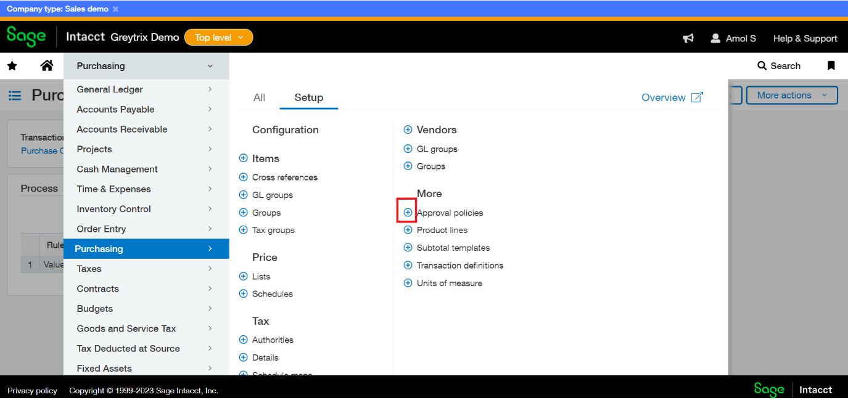Open the Overview external link
848x400 pixels.
coord(672,97)
